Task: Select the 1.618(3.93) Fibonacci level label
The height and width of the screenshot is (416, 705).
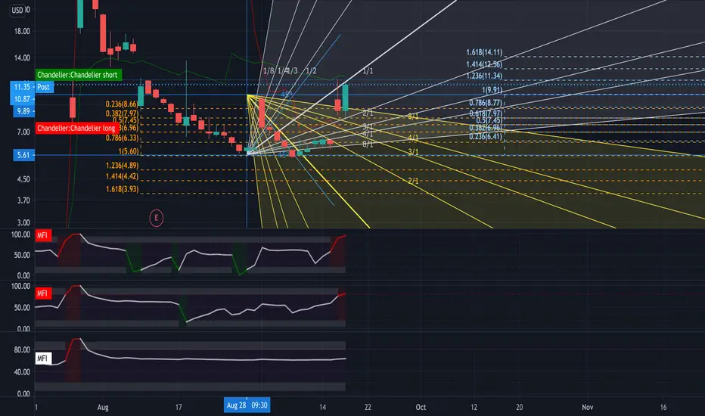Action: tap(122, 189)
